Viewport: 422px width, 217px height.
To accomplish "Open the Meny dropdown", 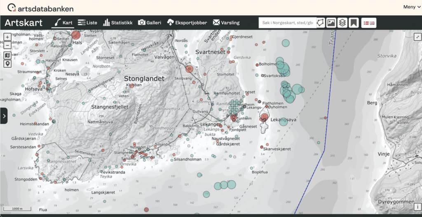I will click(412, 7).
